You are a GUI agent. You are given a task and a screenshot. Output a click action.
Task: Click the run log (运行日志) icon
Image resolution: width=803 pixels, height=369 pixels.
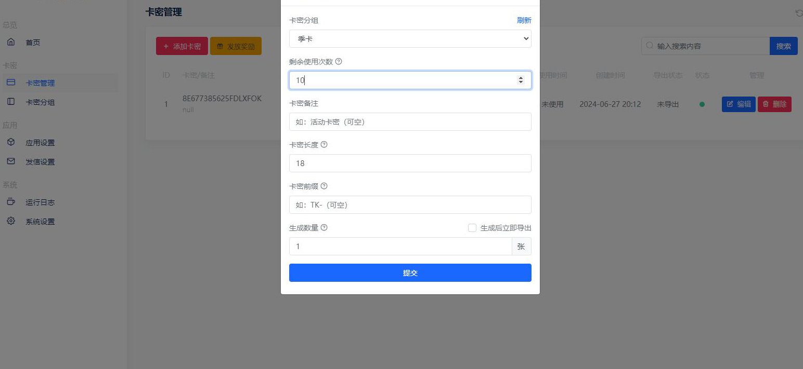coord(11,202)
